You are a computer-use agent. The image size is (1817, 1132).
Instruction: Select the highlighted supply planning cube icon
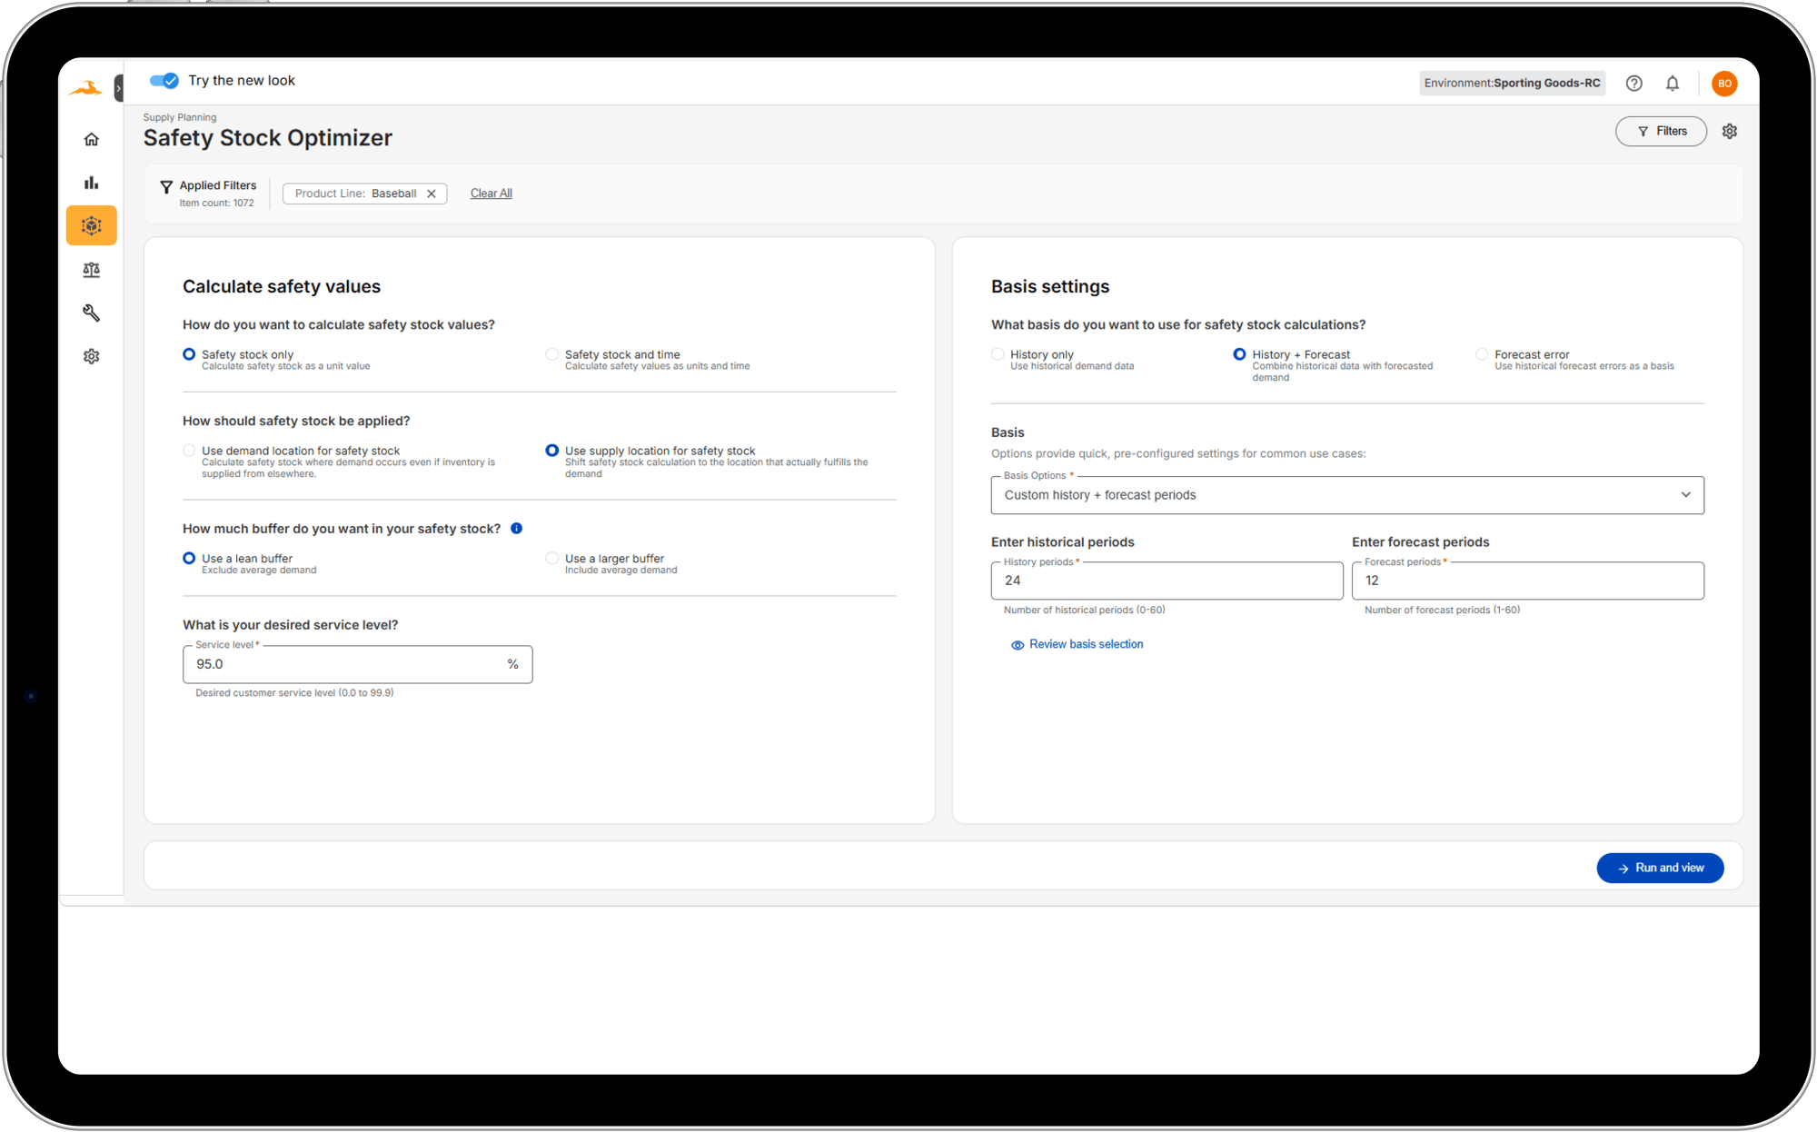pyautogui.click(x=91, y=225)
